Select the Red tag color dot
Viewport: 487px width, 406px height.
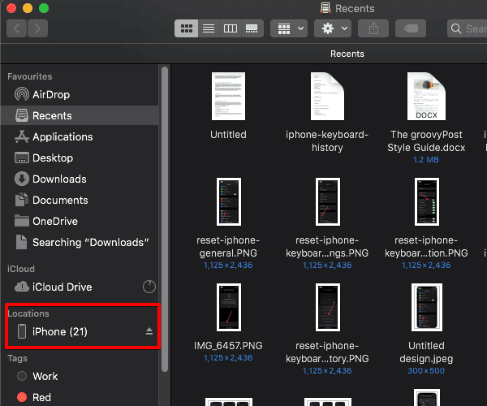[21, 397]
